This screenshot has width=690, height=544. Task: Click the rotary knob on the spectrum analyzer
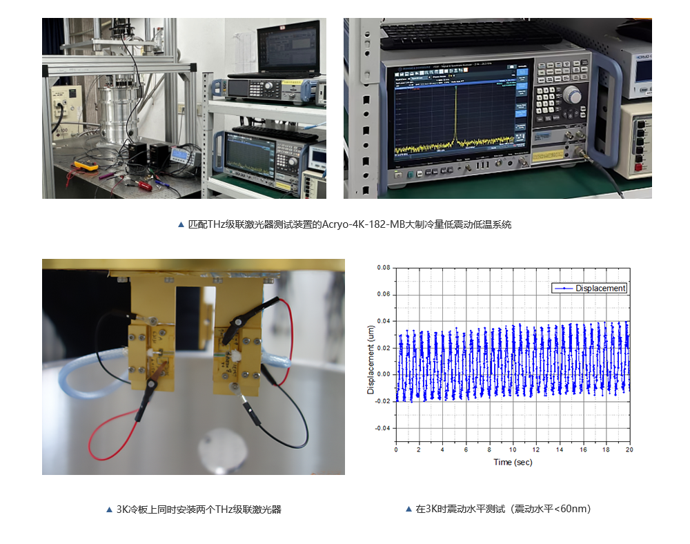571,95
